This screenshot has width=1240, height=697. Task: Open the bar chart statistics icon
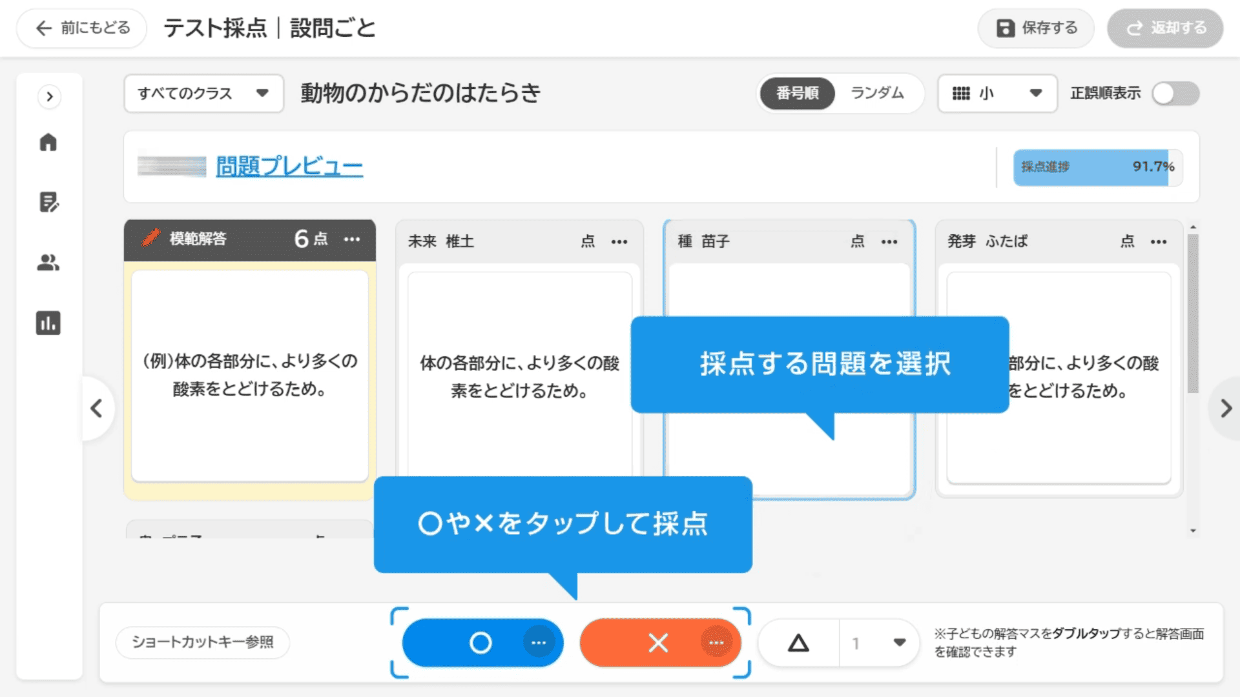point(48,323)
